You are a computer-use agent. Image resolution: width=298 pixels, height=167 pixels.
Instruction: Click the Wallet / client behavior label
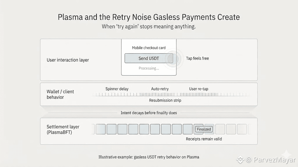click(60, 94)
